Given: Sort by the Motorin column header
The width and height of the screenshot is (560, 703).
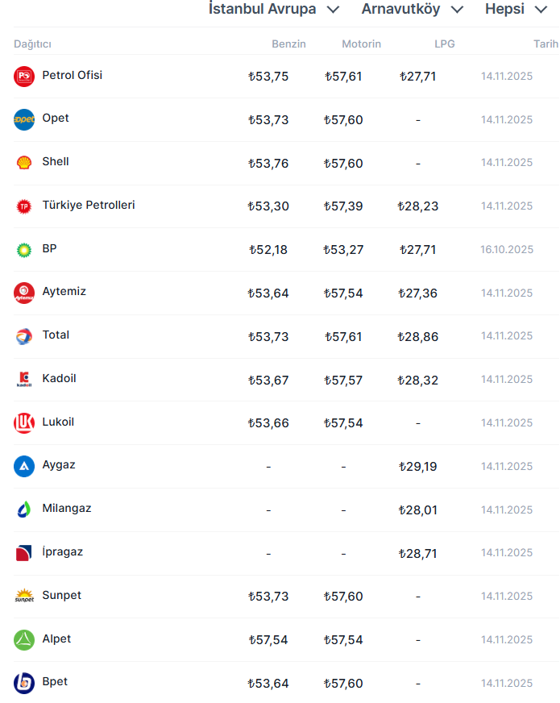Looking at the screenshot, I should pos(361,44).
